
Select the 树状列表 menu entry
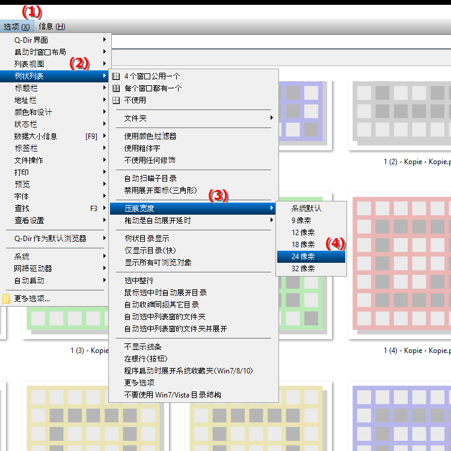pyautogui.click(x=54, y=76)
